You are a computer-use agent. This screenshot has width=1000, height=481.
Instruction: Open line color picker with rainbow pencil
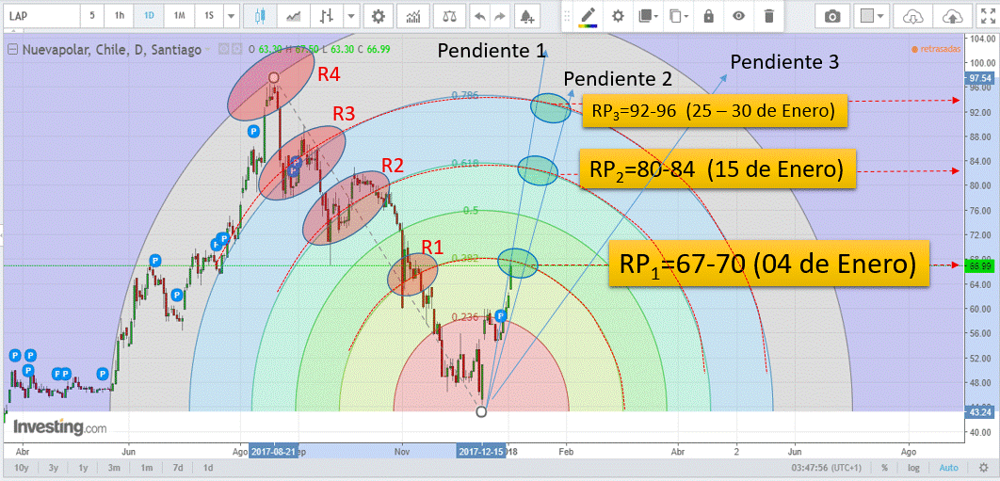588,17
